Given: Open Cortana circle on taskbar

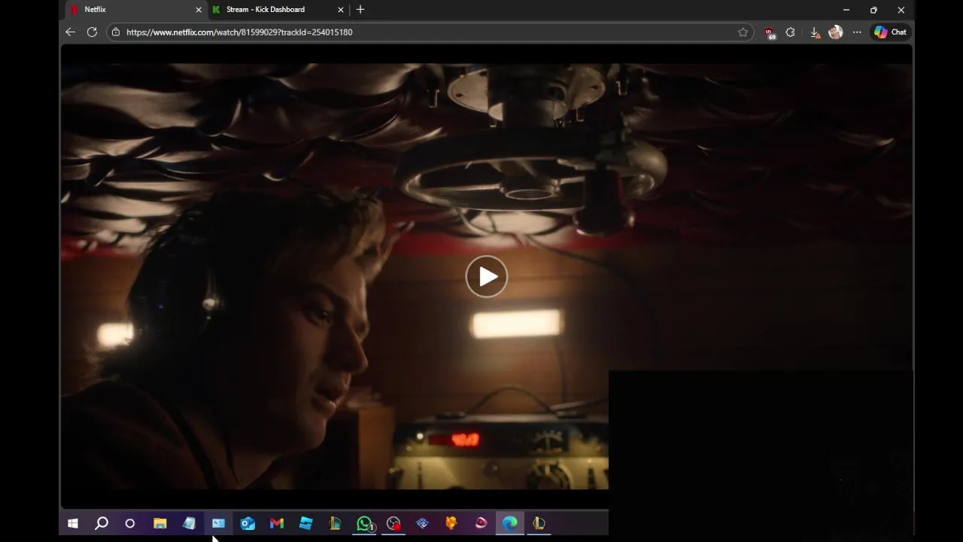Looking at the screenshot, I should (x=130, y=523).
